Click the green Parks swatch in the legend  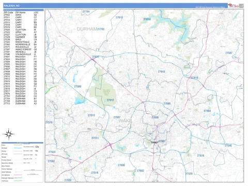[18, 145]
